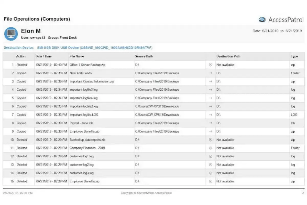Click the footer timestamp 06/21/2019 - 02:41 PM
Image resolution: width=307 pixels, height=205 pixels.
[18, 193]
